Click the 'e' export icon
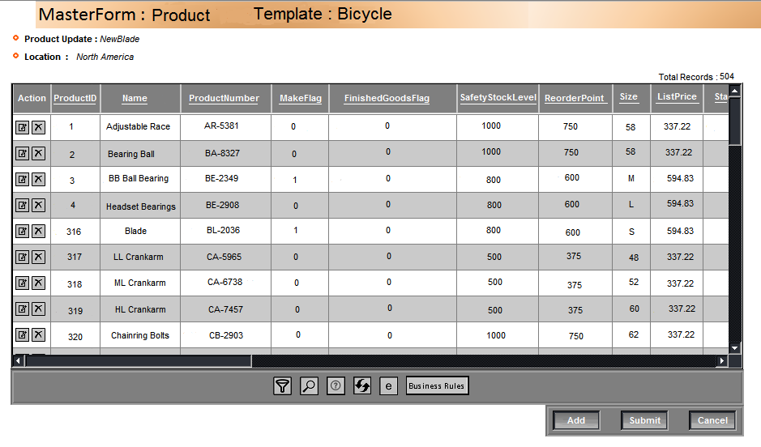This screenshot has height=447, width=761. [389, 386]
